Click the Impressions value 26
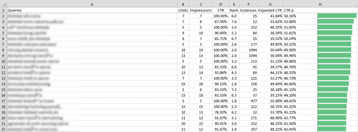Viewport: 358px width, 132px height. 201,84
